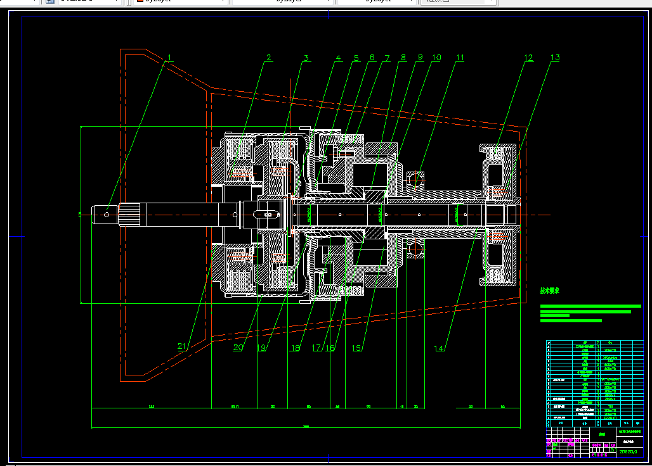Screen dimensions: 652x466
Task: Select callout number 9 label
Action: tap(420, 58)
